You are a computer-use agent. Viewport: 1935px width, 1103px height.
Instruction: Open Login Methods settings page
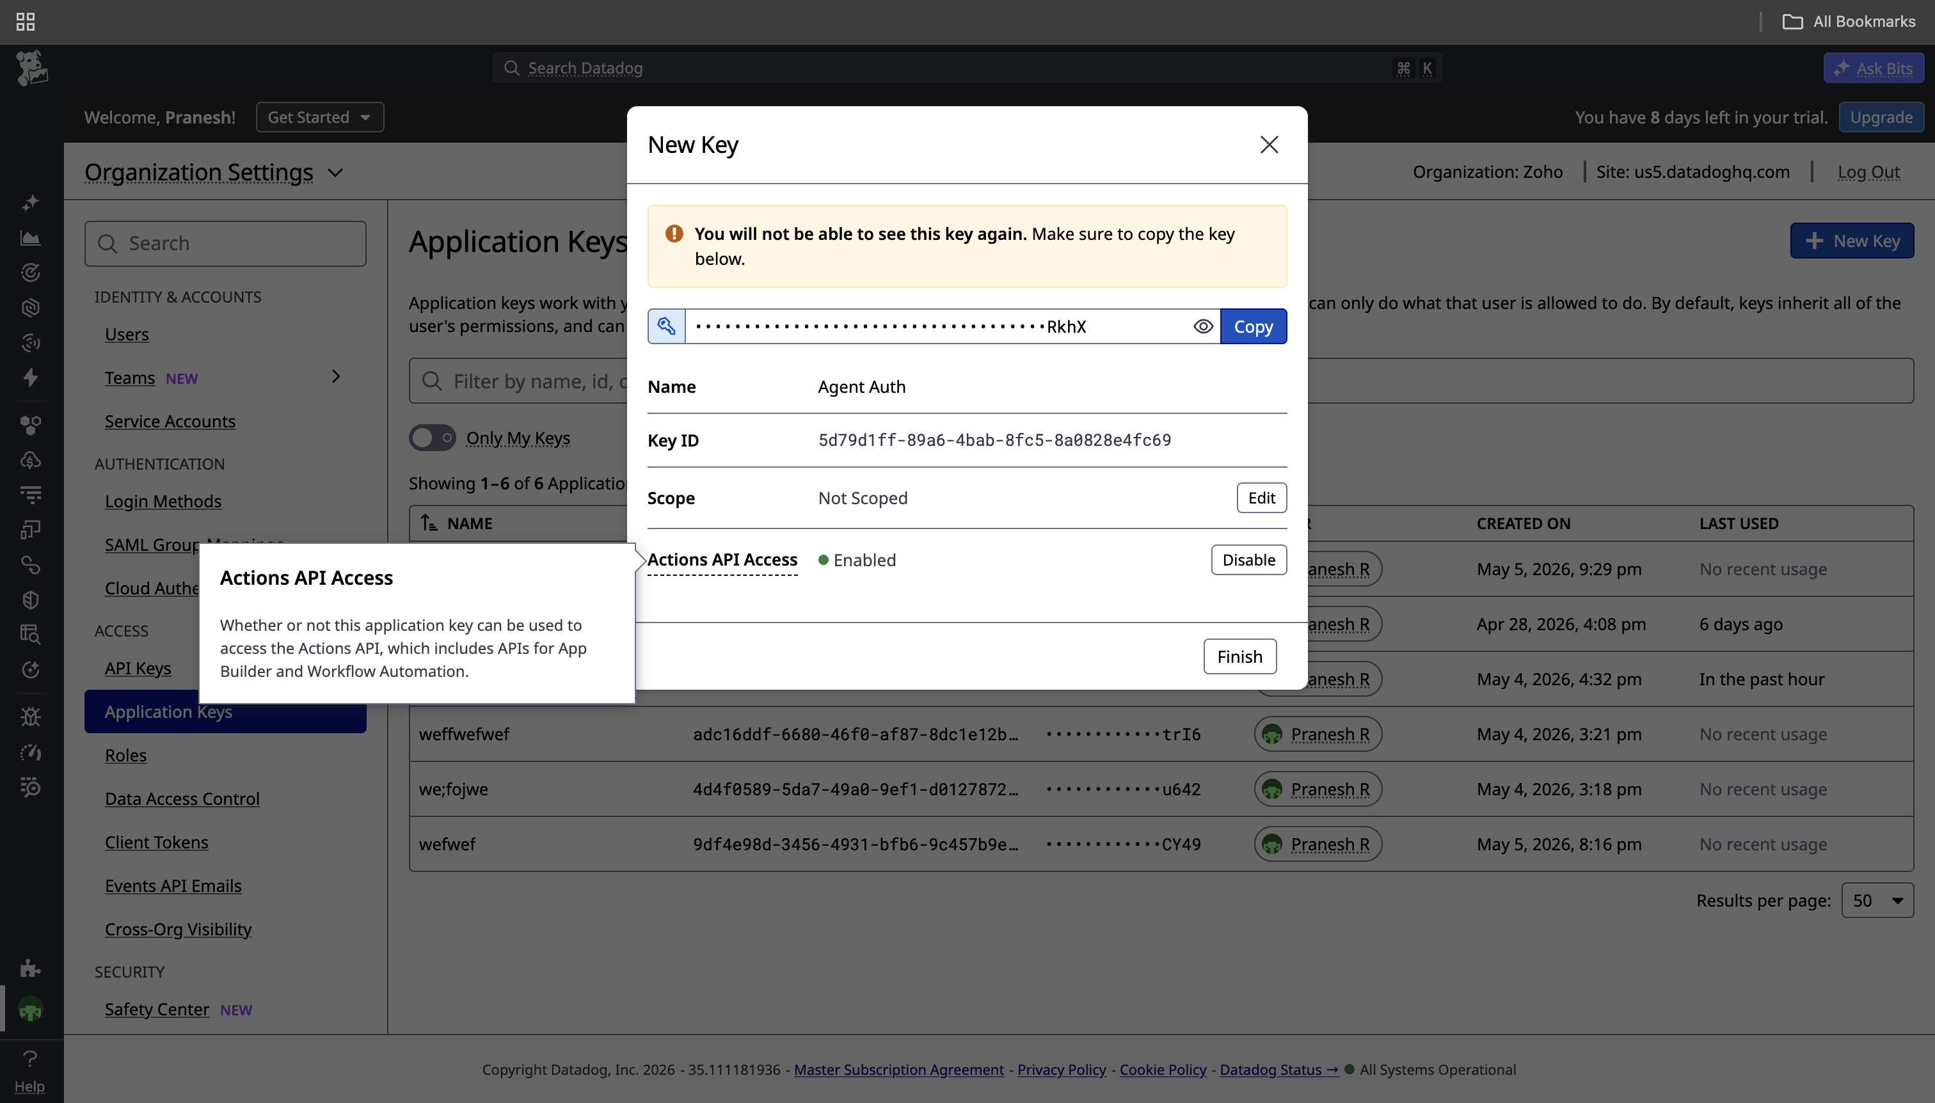[x=163, y=502]
